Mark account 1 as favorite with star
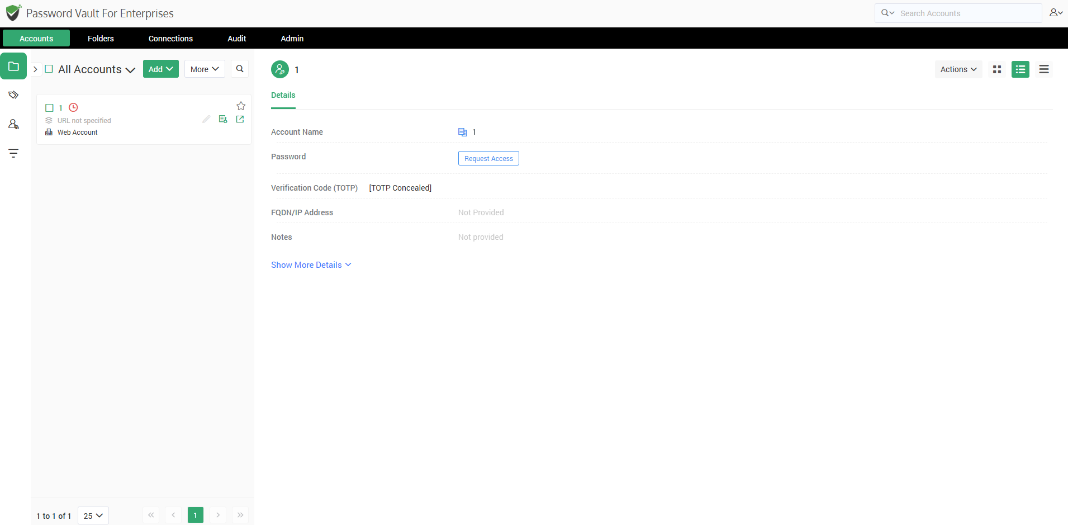Image resolution: width=1068 pixels, height=525 pixels. click(x=241, y=106)
